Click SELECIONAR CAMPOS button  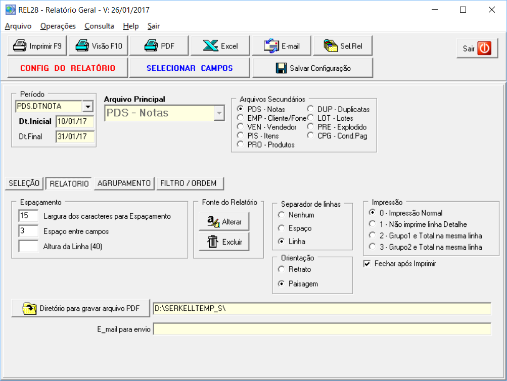(190, 68)
